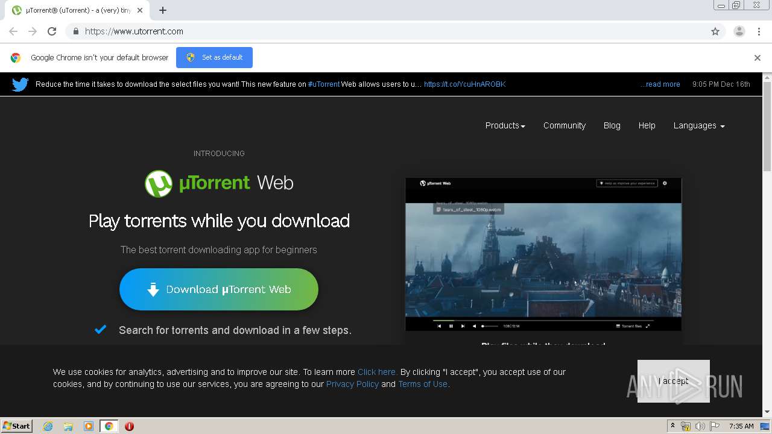Click the Chrome taskbar icon
This screenshot has height=434, width=772.
click(x=109, y=426)
